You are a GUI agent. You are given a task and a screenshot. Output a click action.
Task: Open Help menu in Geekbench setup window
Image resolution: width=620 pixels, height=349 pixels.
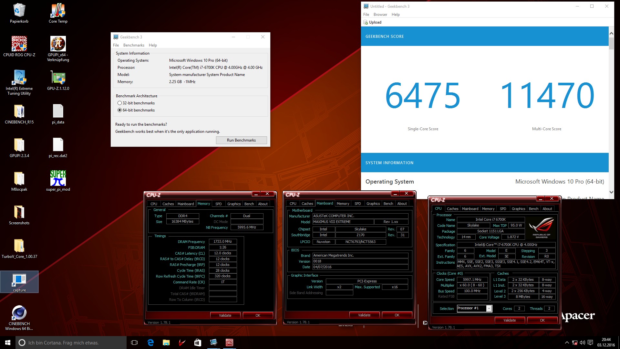(x=153, y=45)
